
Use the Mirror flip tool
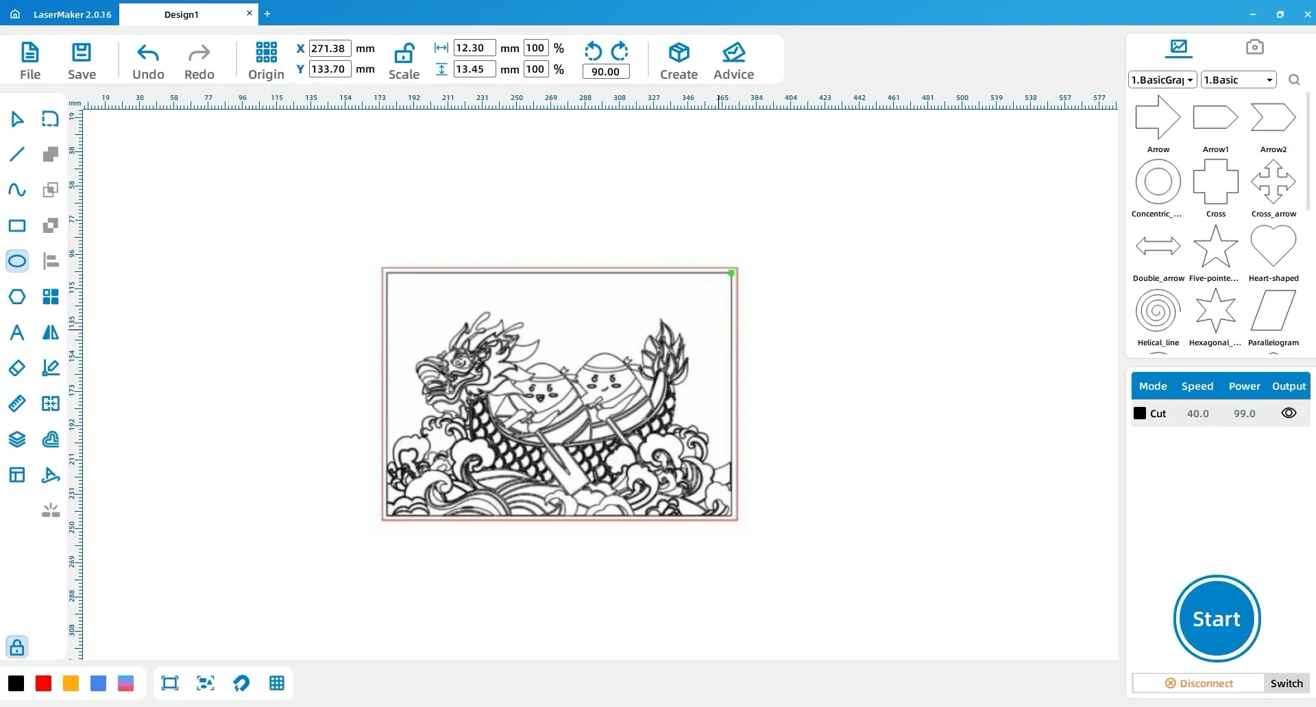[51, 332]
